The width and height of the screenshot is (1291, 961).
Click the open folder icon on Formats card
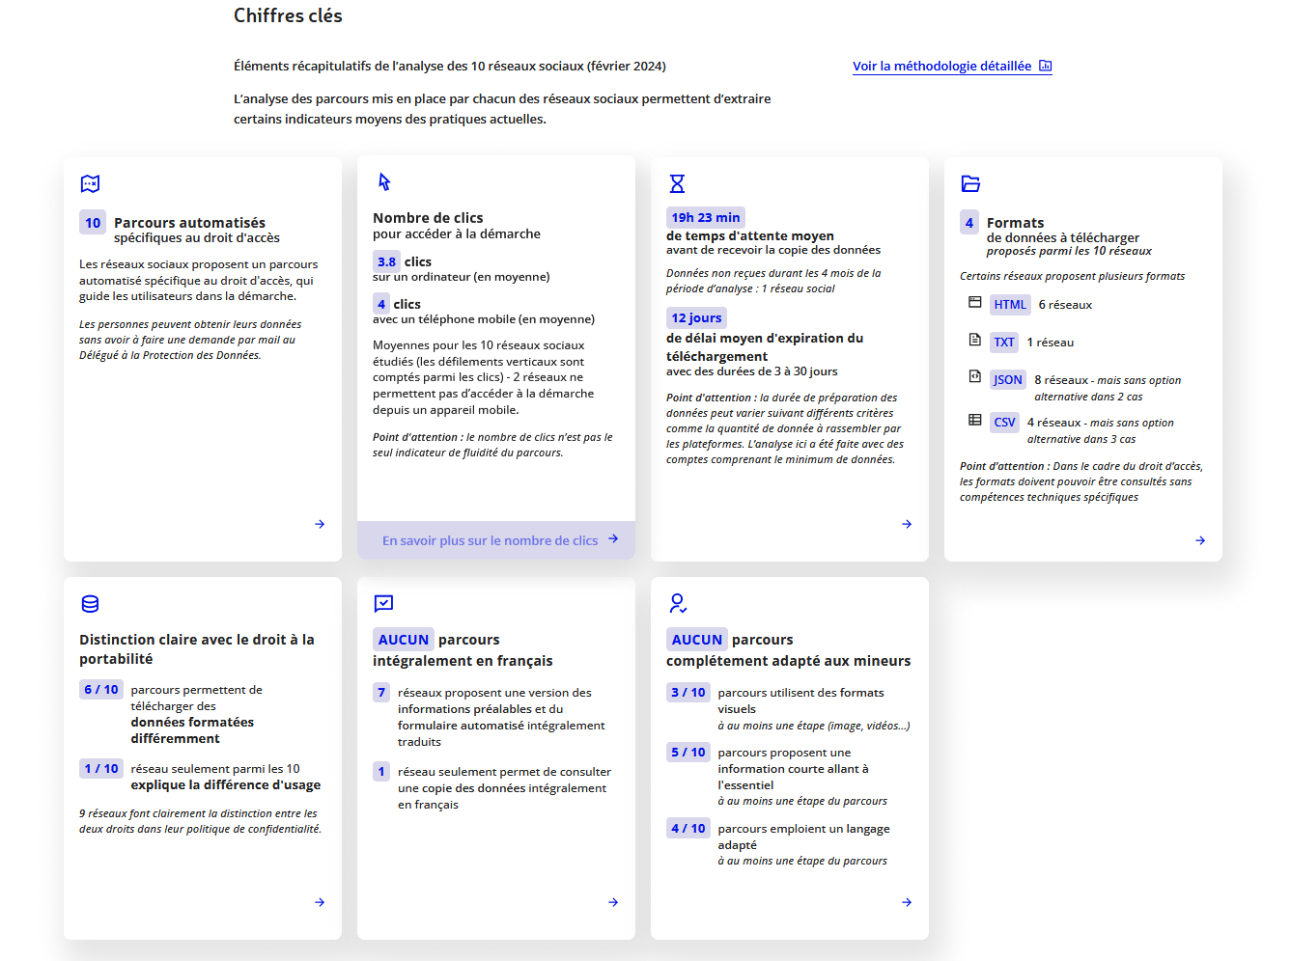tap(970, 183)
